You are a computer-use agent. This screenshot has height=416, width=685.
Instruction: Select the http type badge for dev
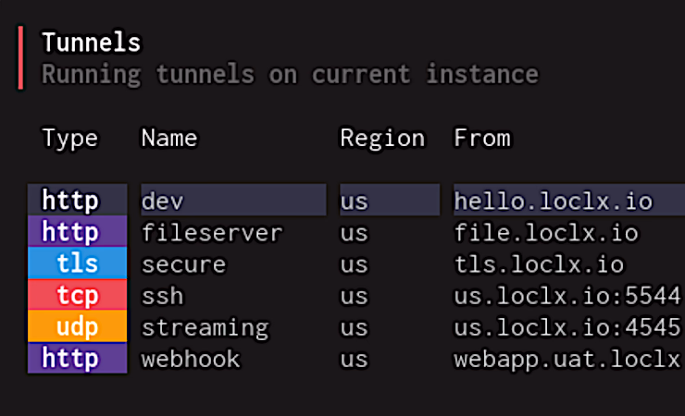click(78, 201)
